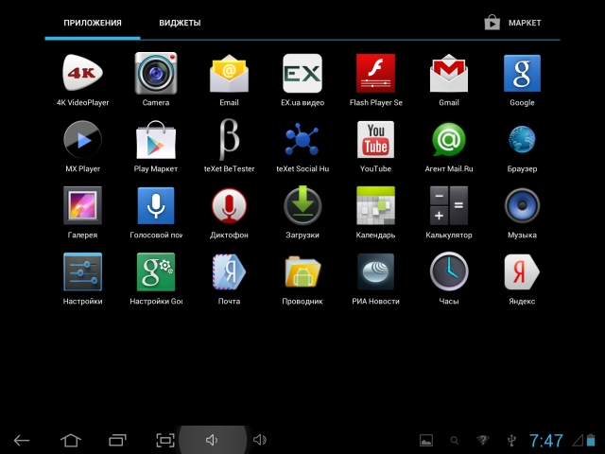Open the 4K VideoPlayer app
This screenshot has width=605, height=454.
(82, 74)
